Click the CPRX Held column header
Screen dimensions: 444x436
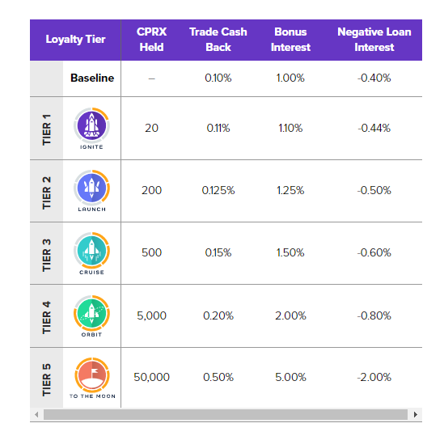click(151, 40)
